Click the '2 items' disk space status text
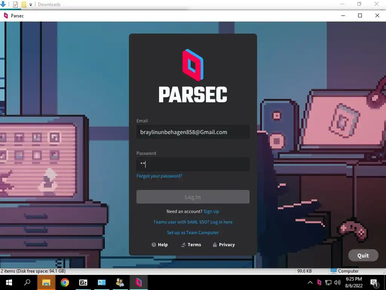386x290 pixels. tap(33, 271)
